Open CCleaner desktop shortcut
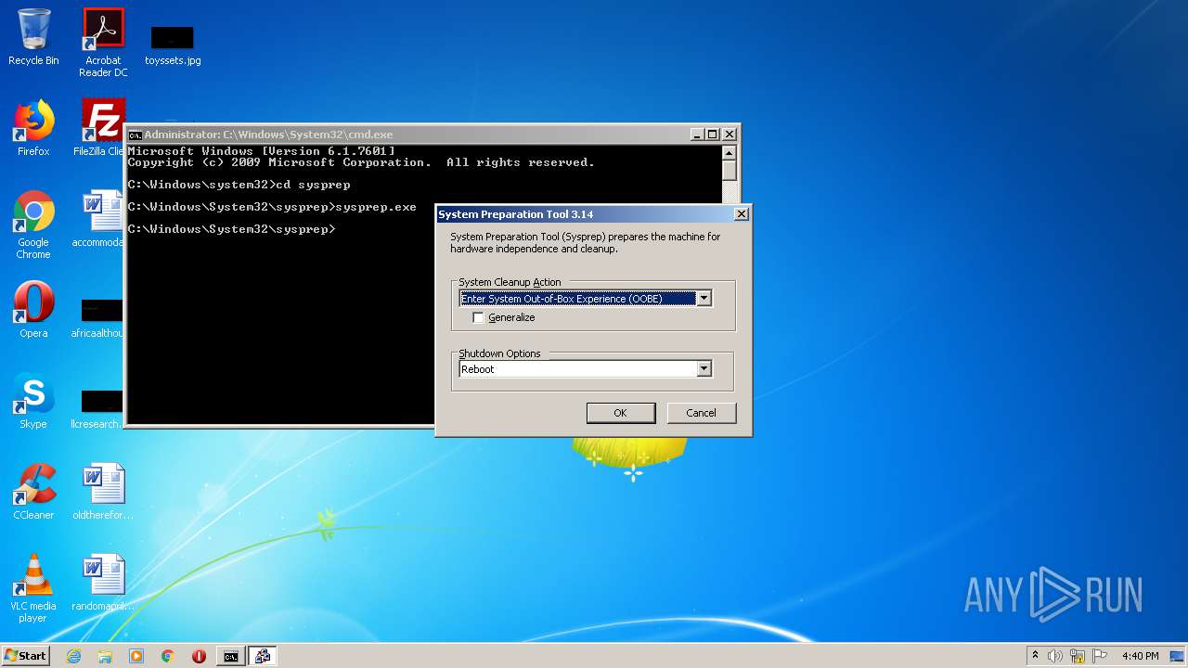 [x=33, y=492]
